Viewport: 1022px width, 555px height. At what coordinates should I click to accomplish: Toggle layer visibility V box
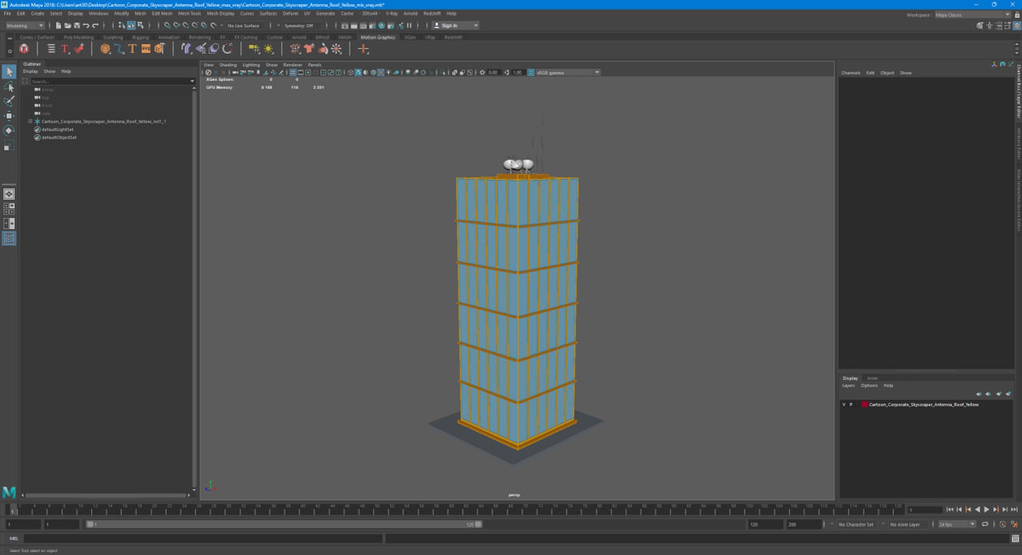844,405
